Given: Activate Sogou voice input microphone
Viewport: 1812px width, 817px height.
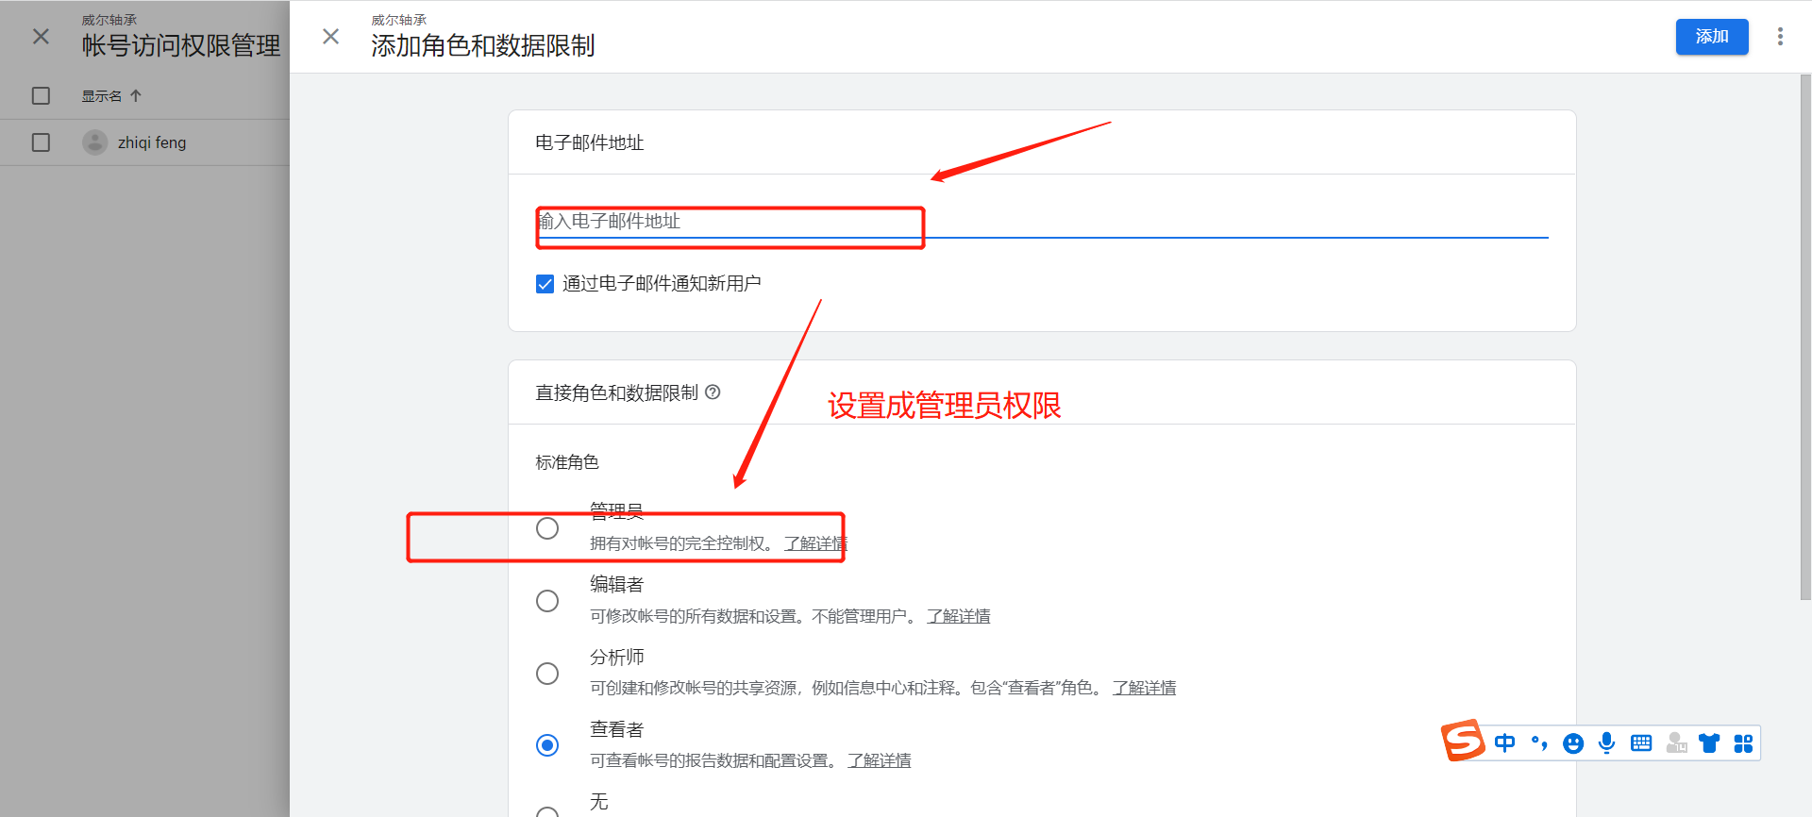Looking at the screenshot, I should 1606,743.
